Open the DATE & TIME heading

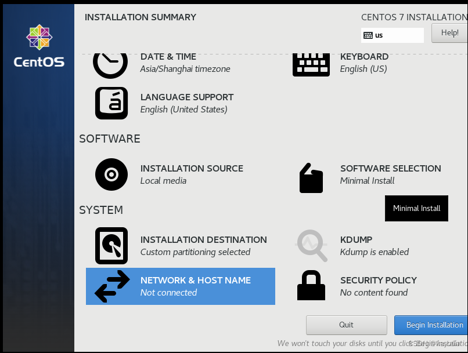168,56
